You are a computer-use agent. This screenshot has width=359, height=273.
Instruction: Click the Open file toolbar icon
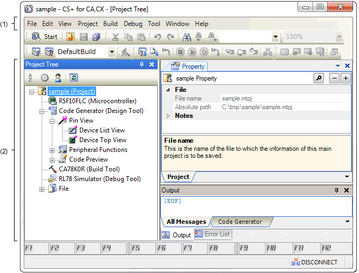pos(70,37)
